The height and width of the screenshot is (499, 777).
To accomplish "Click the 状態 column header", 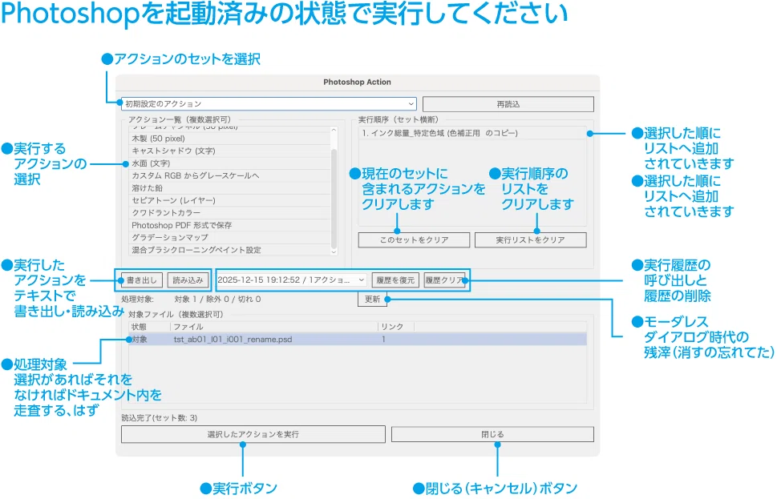I will click(150, 327).
